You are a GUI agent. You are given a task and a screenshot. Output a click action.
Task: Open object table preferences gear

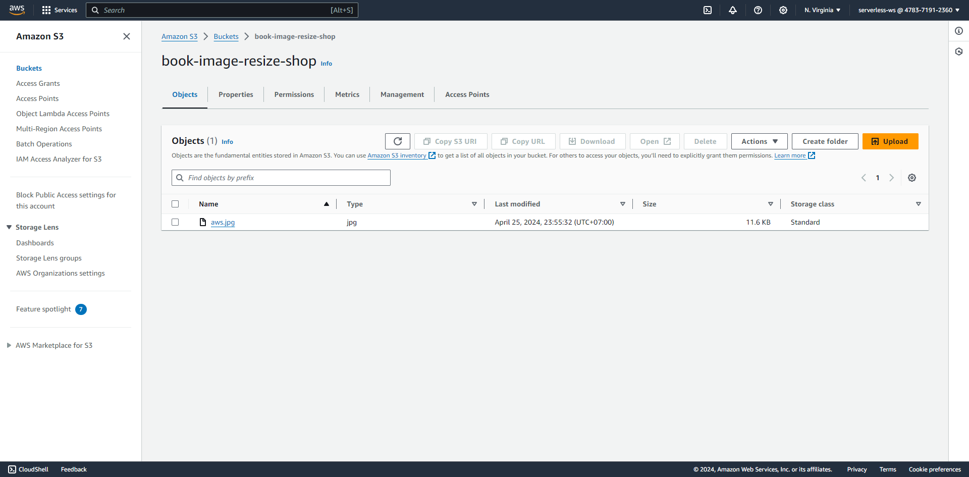tap(912, 178)
